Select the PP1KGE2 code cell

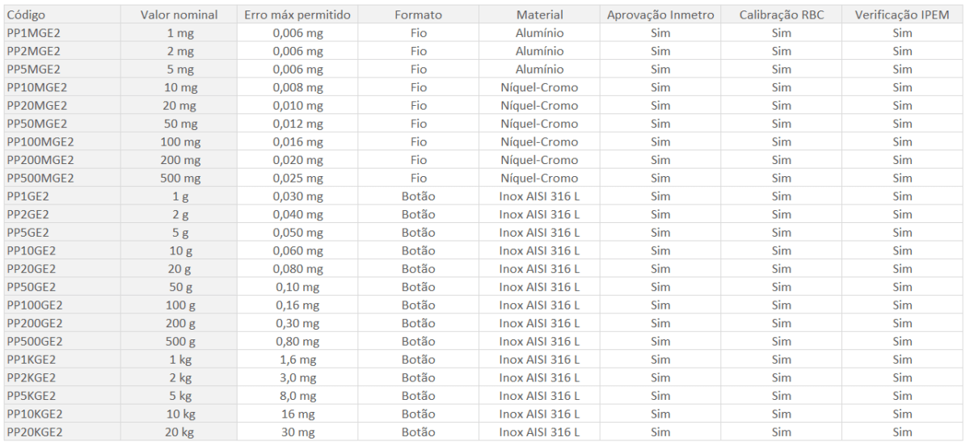(32, 359)
